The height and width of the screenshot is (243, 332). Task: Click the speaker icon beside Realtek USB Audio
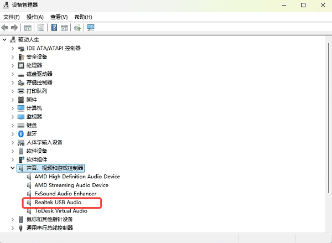click(x=29, y=203)
